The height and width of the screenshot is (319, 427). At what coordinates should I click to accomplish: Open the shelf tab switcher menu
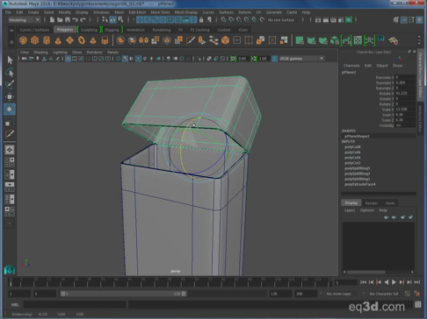[11, 30]
